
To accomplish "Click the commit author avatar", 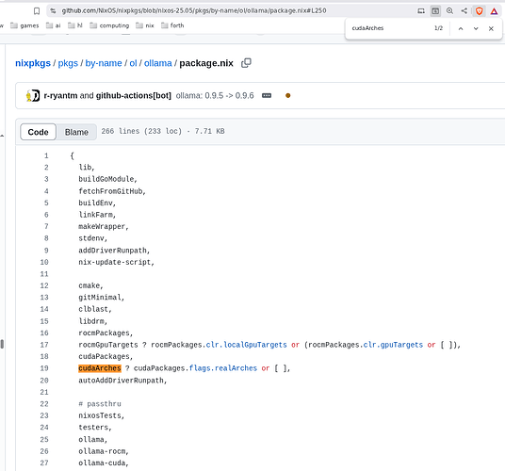I will (x=33, y=96).
